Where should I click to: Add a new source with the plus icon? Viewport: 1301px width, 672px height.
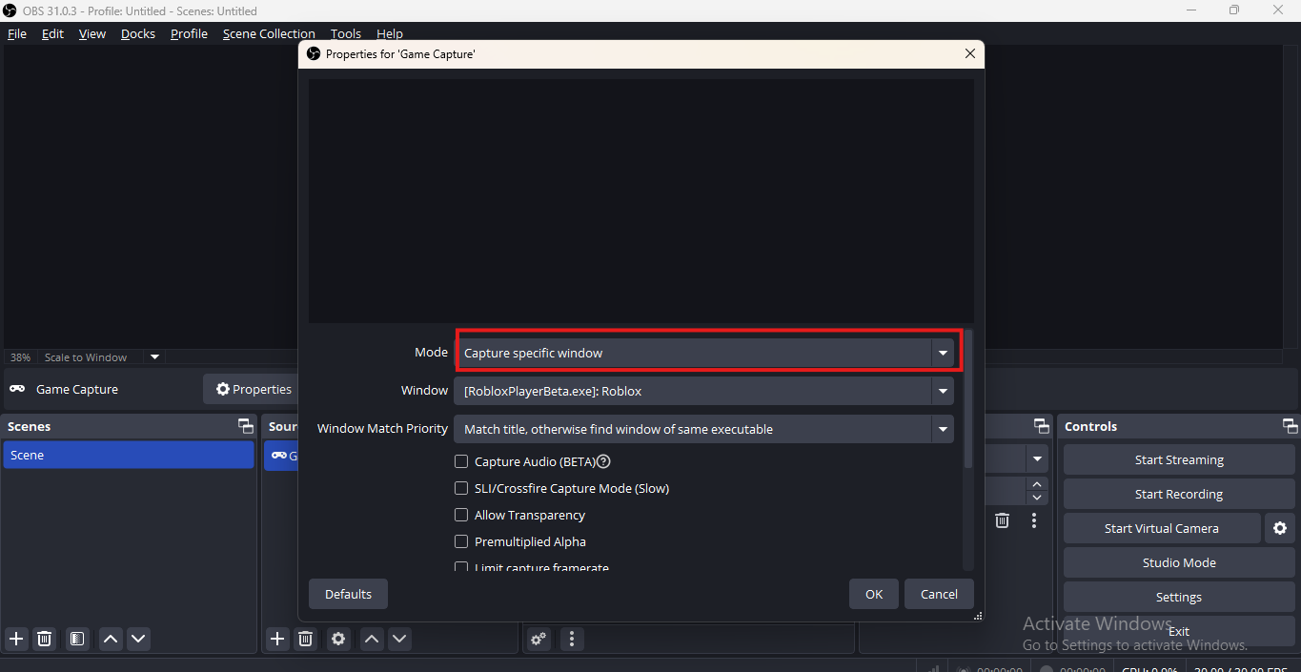277,639
